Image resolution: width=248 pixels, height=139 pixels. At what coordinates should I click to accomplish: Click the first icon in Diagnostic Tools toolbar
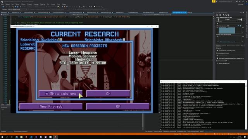point(217,15)
